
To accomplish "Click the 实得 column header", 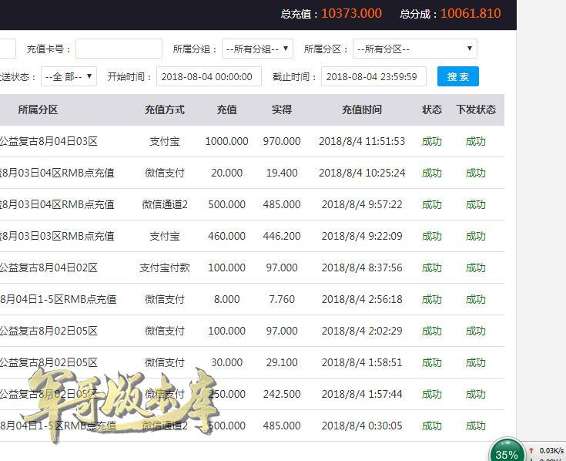I will [x=282, y=109].
